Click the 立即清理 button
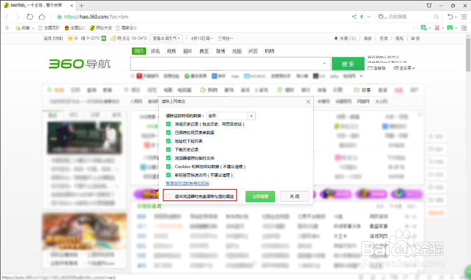 260,196
